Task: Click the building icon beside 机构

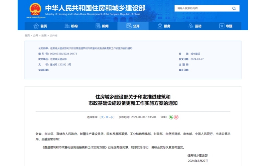Action: pos(67,26)
